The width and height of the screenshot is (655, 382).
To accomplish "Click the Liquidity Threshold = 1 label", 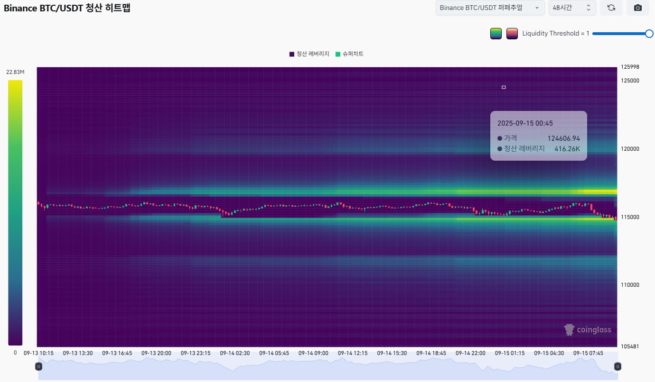I will [556, 33].
